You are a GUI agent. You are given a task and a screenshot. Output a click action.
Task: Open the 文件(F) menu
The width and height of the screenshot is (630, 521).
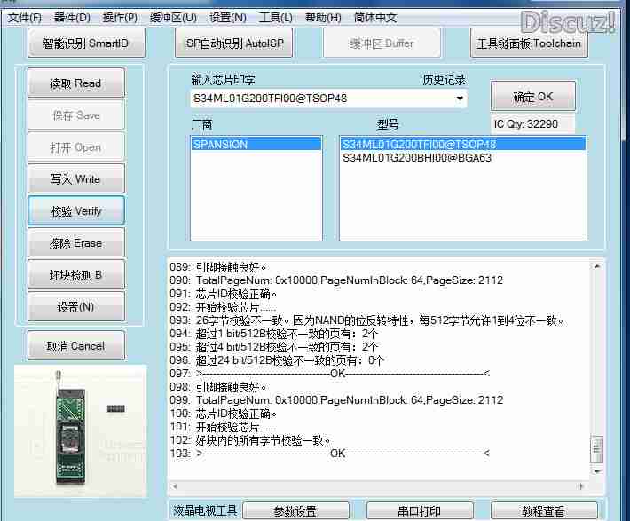click(25, 17)
